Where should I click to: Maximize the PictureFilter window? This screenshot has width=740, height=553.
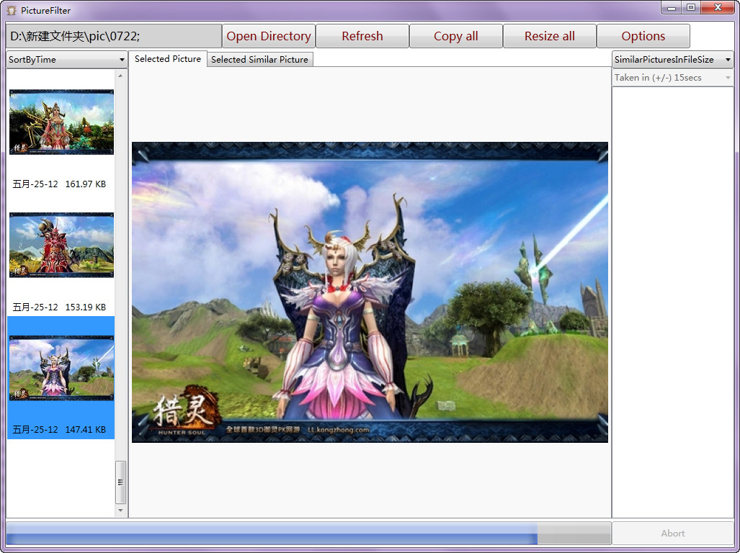tap(691, 8)
